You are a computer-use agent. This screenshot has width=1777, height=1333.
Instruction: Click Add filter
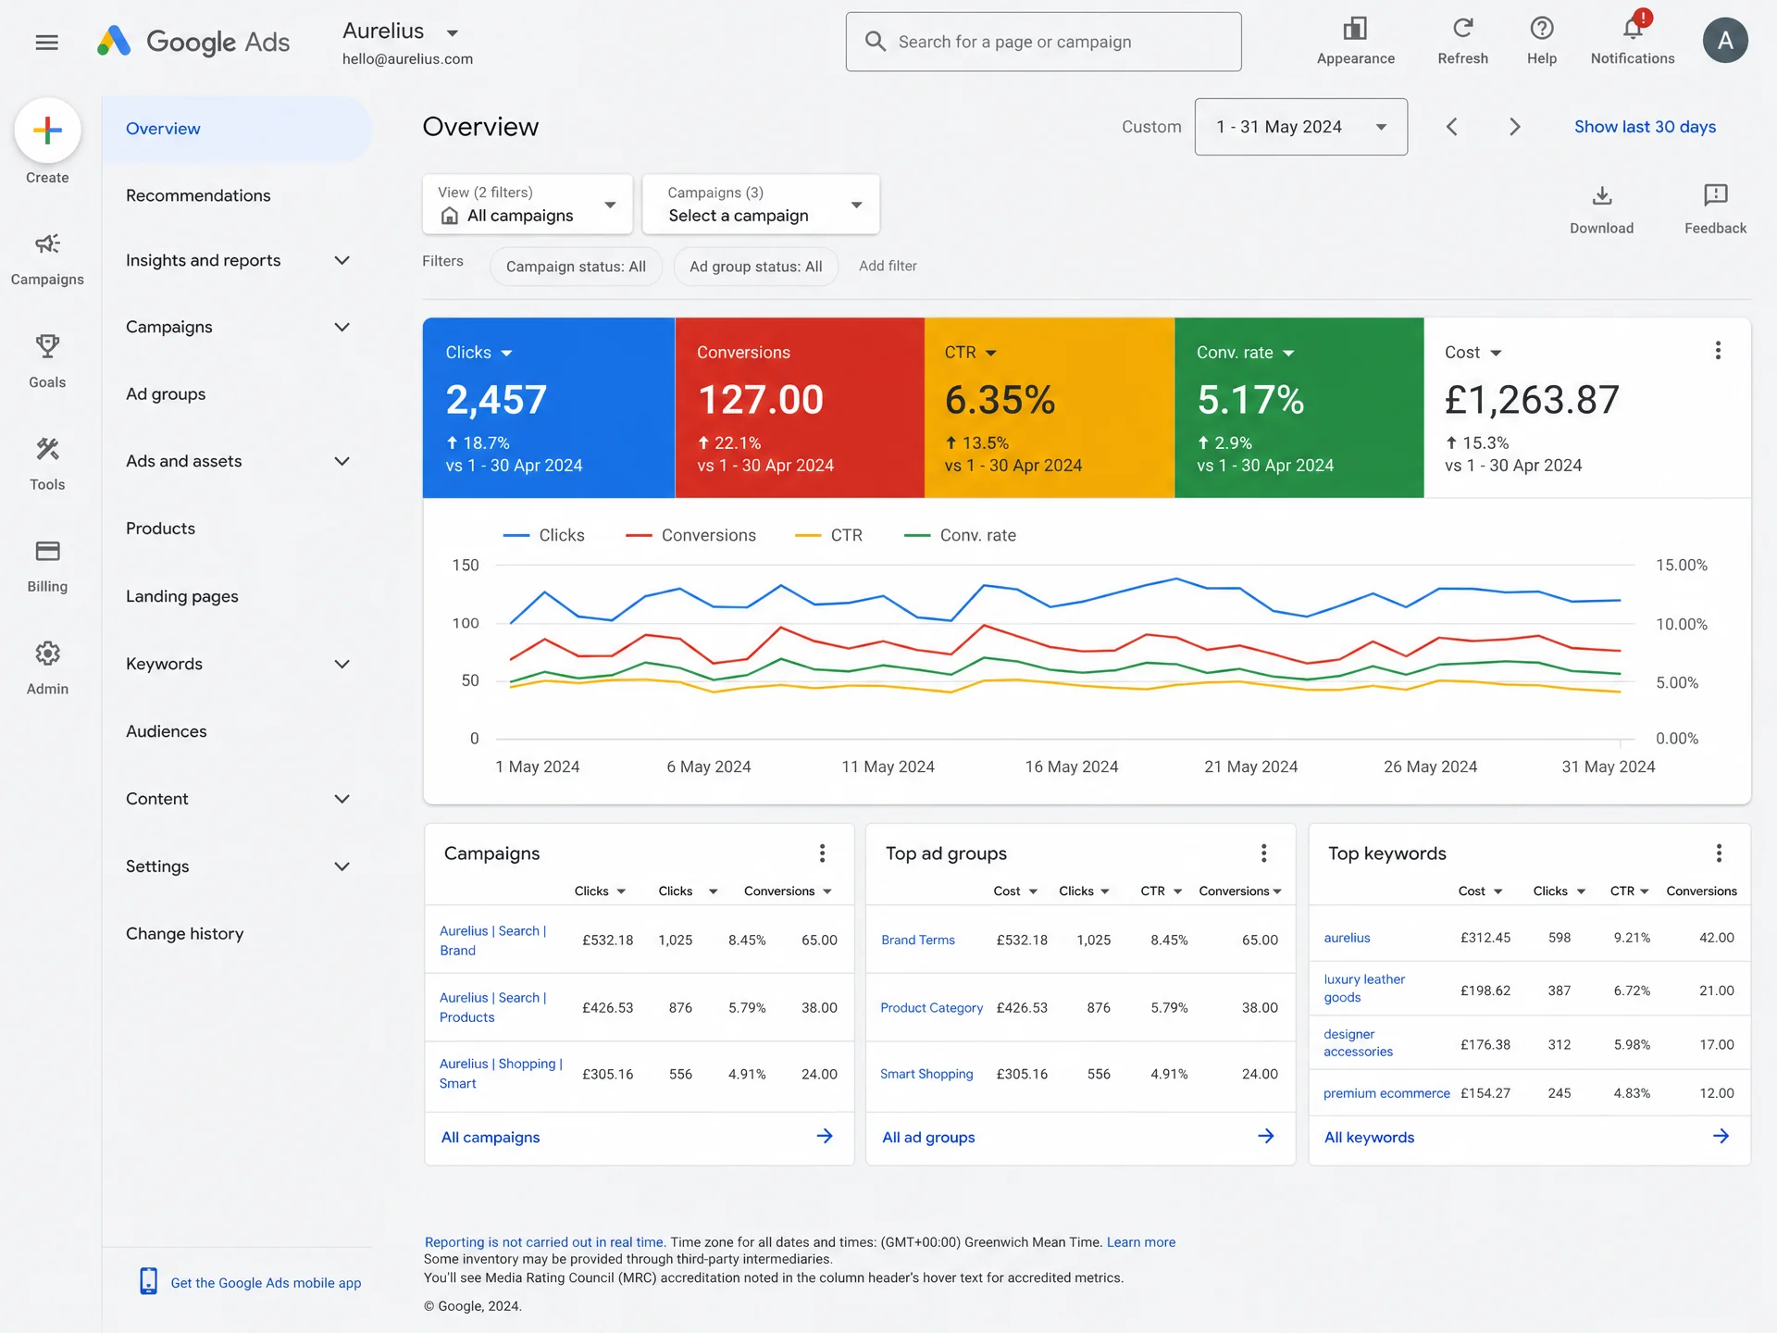click(x=888, y=266)
